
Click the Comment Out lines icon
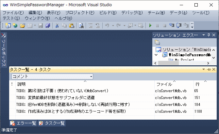coord(90,25)
